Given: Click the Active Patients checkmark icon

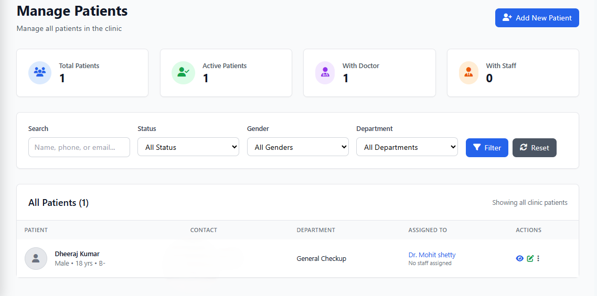Looking at the screenshot, I should coord(183,72).
